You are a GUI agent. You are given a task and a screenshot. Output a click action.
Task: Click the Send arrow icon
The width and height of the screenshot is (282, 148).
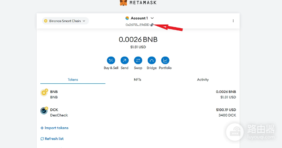(x=125, y=60)
